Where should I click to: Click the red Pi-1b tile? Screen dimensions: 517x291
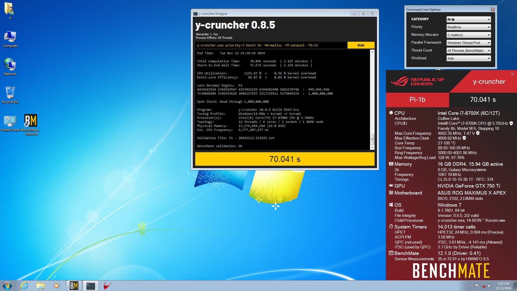(x=417, y=100)
